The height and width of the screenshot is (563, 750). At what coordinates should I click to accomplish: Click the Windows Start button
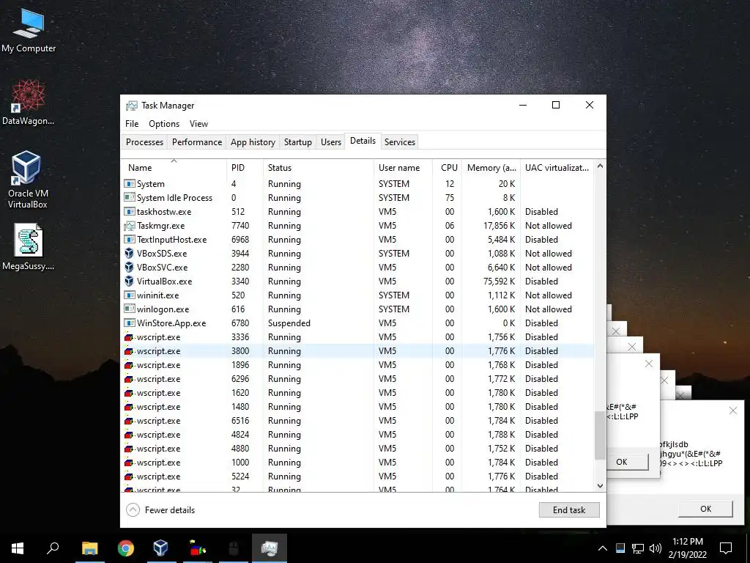[x=18, y=548]
